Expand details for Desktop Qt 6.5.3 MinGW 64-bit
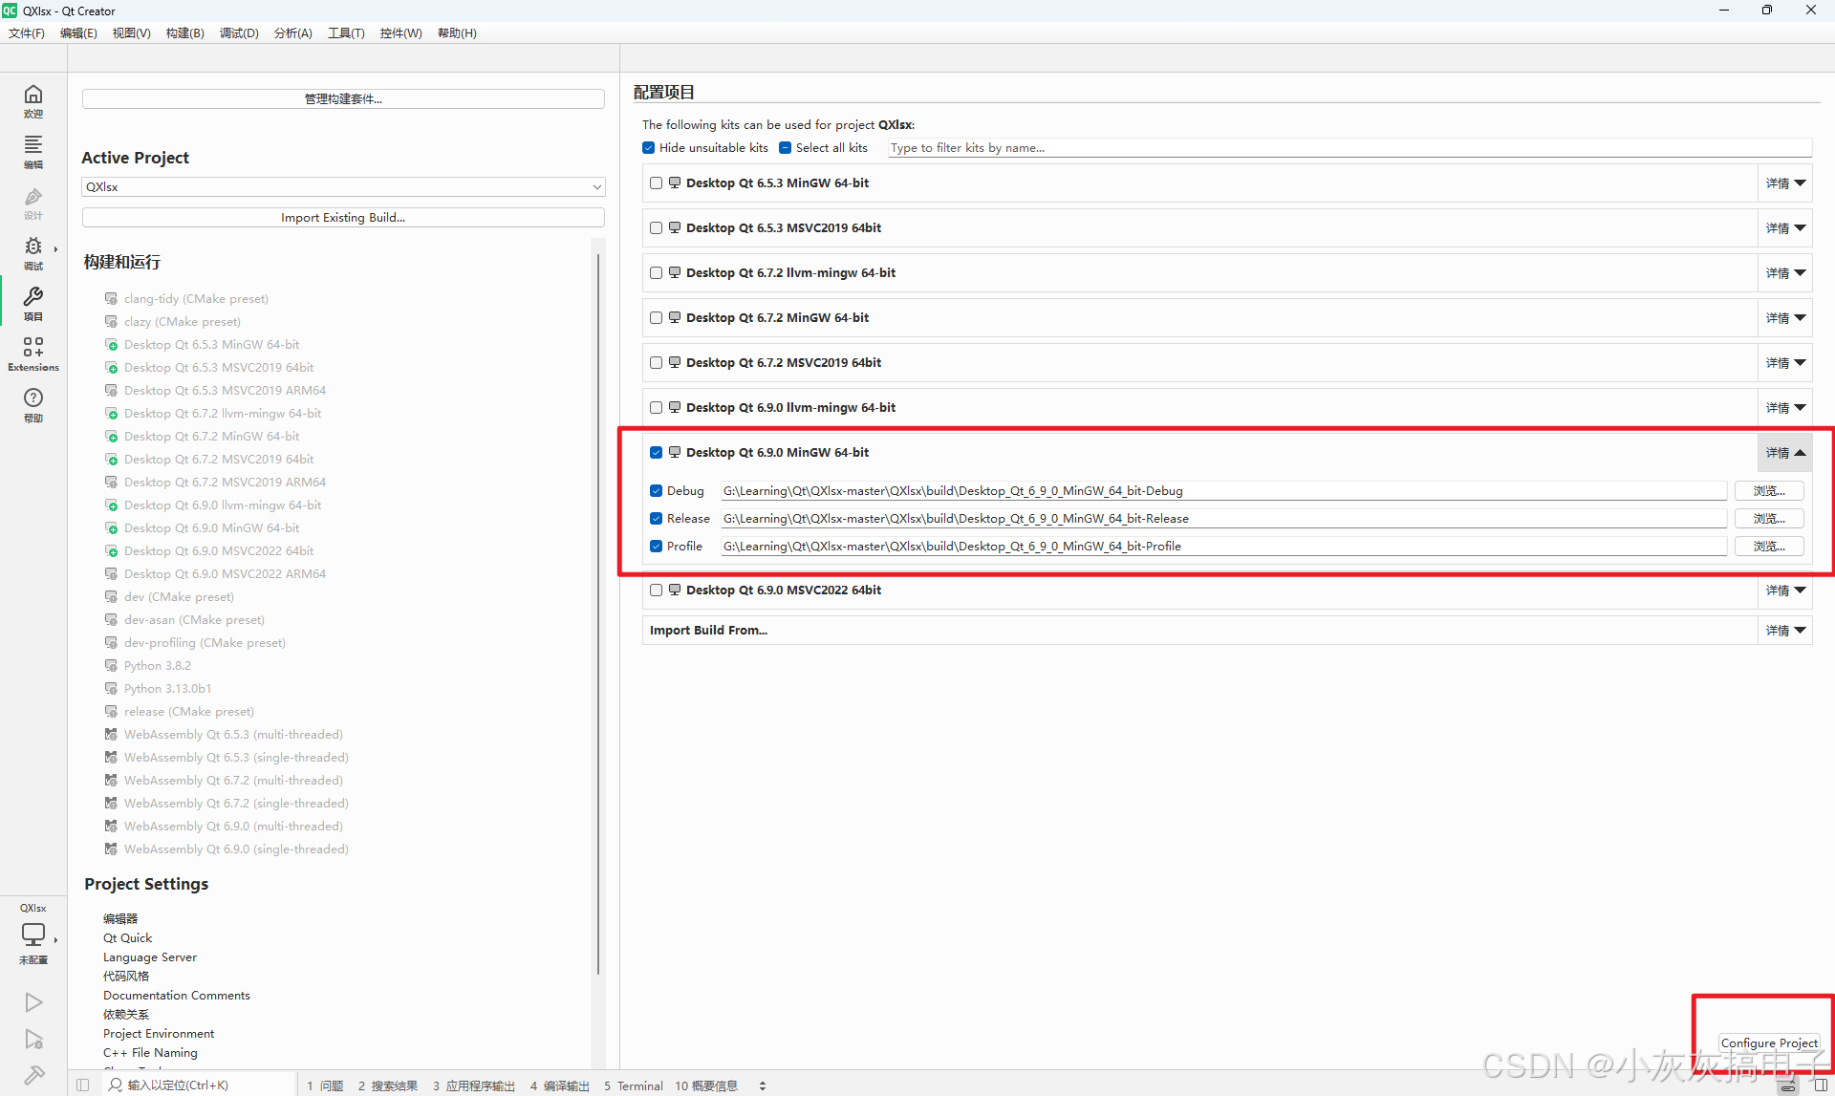This screenshot has height=1096, width=1835. pyautogui.click(x=1785, y=183)
